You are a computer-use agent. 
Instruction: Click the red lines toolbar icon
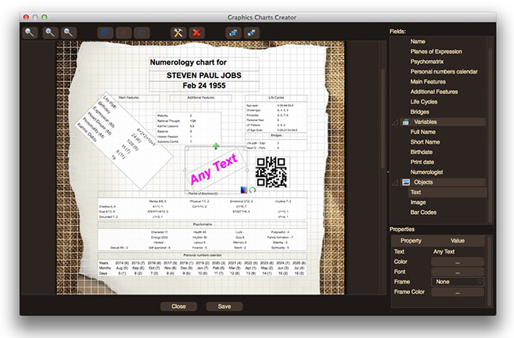[x=123, y=32]
